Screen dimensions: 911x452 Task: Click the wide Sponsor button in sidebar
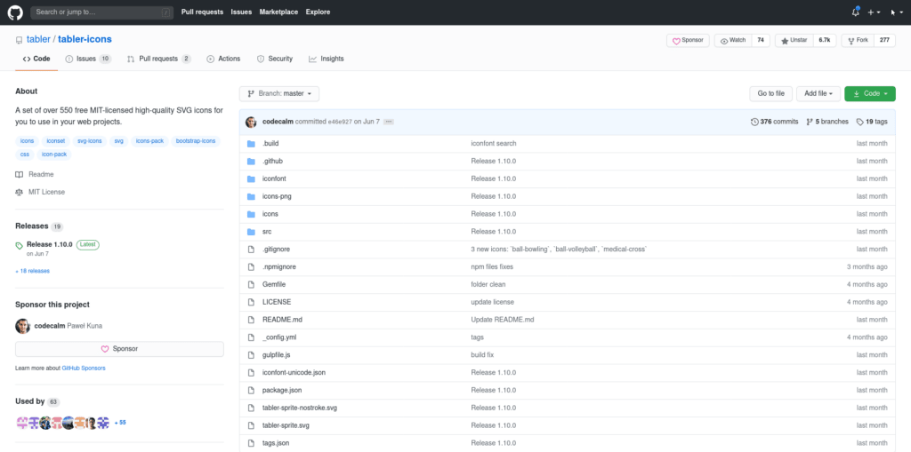[119, 349]
